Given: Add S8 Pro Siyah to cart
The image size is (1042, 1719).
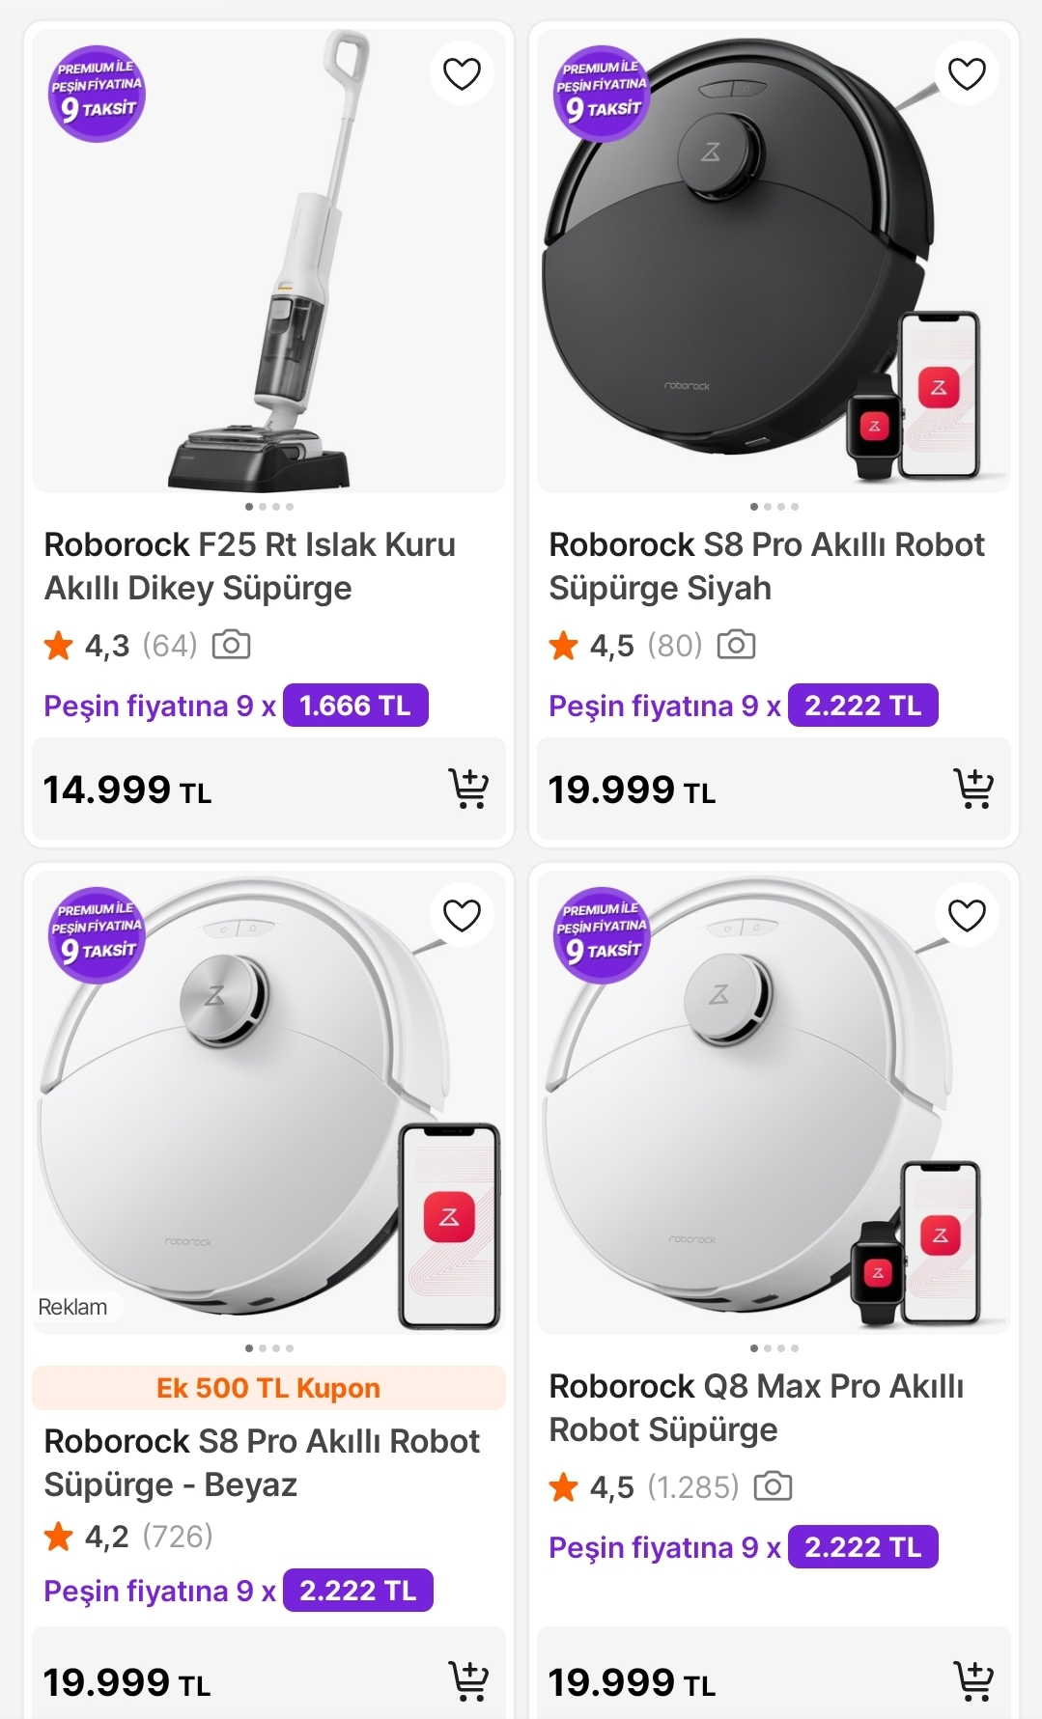Looking at the screenshot, I should pyautogui.click(x=973, y=789).
